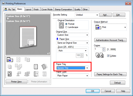Screen dimensions: 133x96
Task: Switch to the Stamp/Composition tab
Action: pos(63,9)
